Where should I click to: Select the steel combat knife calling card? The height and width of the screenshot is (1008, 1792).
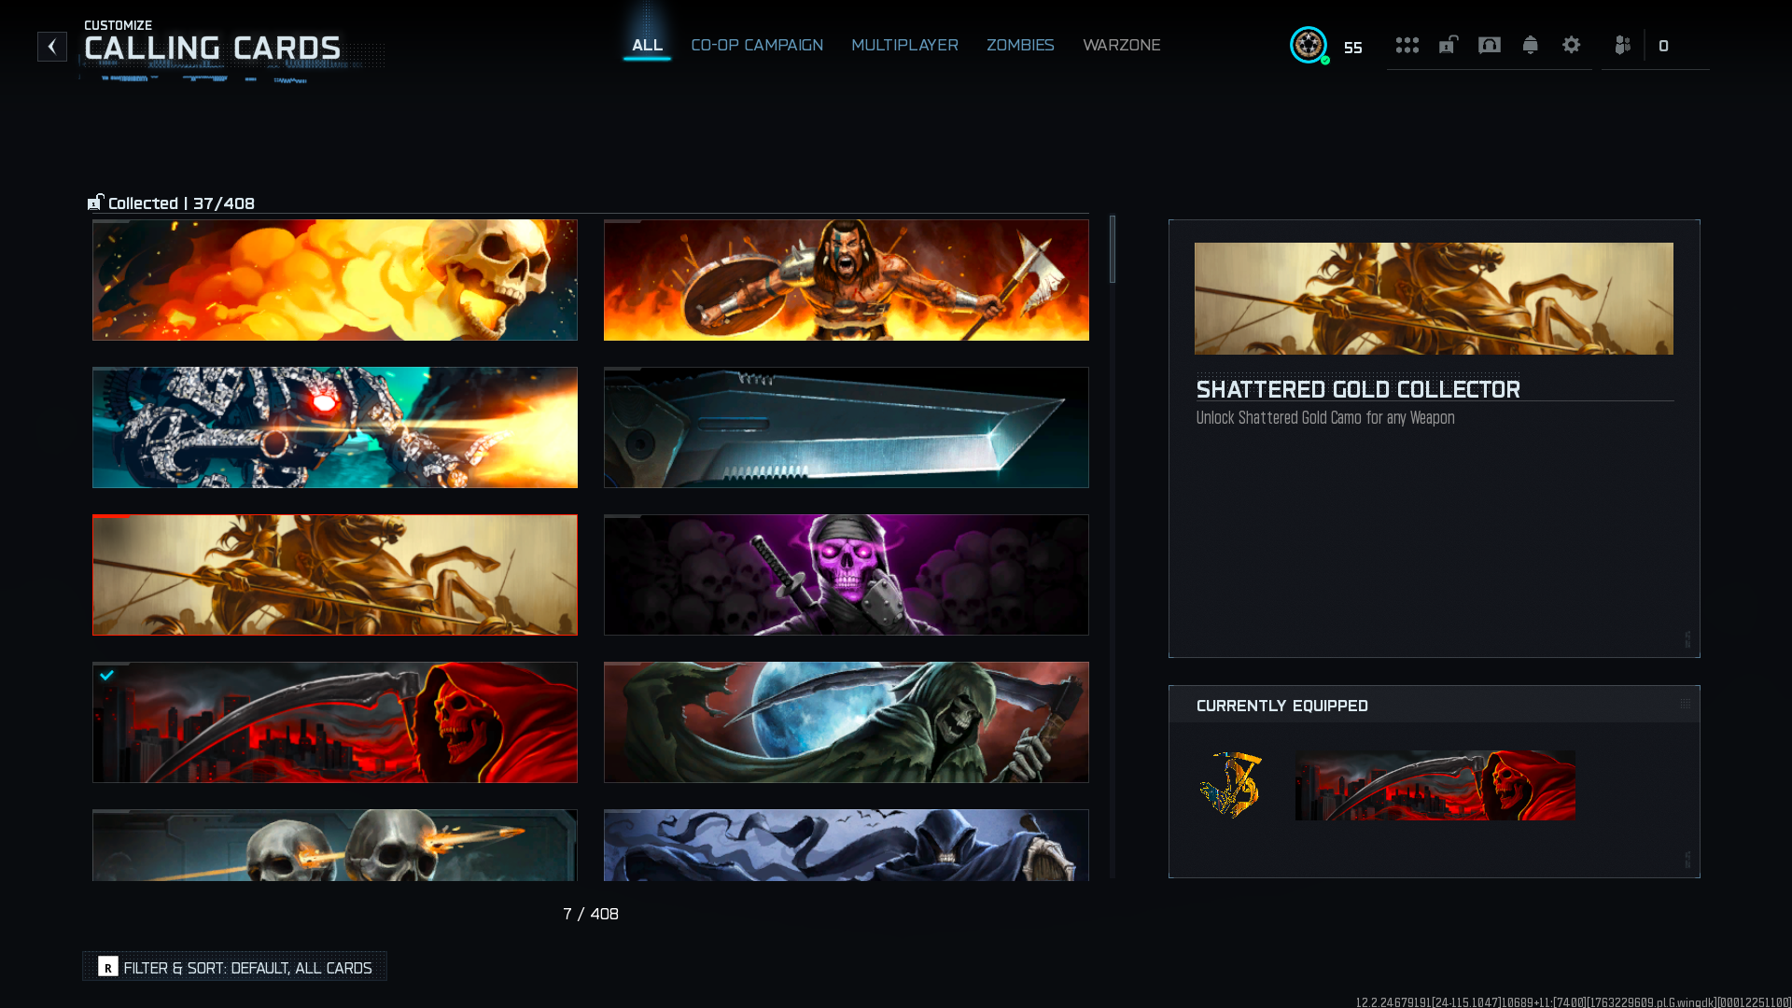pos(847,427)
